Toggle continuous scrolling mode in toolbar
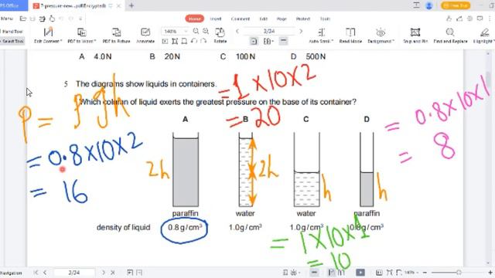The image size is (495, 278). 283,41
